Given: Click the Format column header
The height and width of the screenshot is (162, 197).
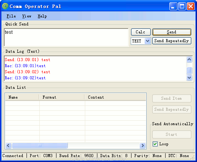Looking at the screenshot, I should point(62,97).
